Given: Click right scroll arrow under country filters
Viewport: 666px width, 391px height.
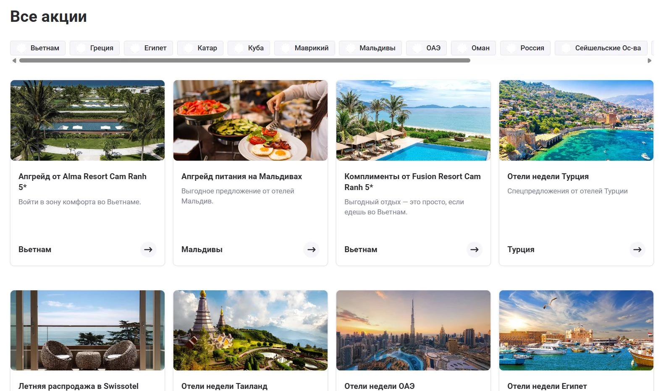Looking at the screenshot, I should (650, 60).
